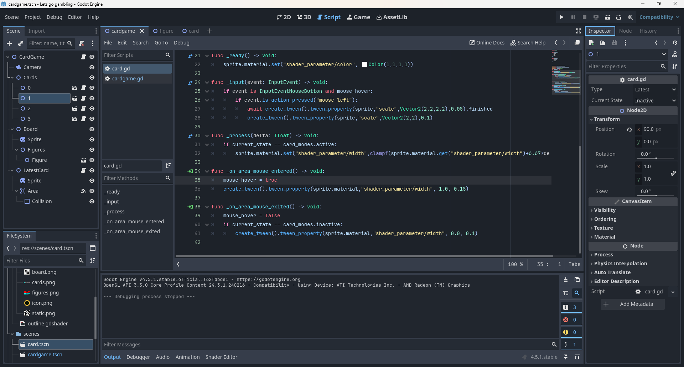684x367 pixels.
Task: Collapse the Figures node in scene tree
Action: [x=16, y=150]
